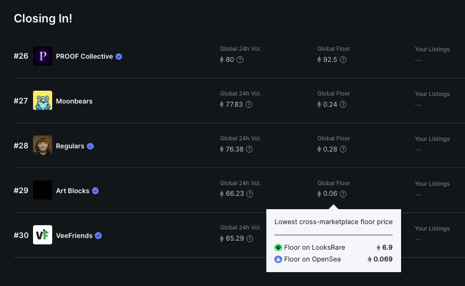Click the '66.23' 24h volume value
465x286 pixels.
click(x=235, y=194)
